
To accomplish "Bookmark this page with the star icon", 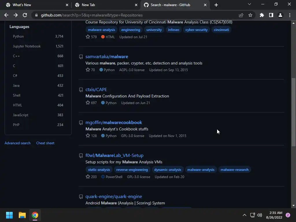I will click(x=250, y=15).
